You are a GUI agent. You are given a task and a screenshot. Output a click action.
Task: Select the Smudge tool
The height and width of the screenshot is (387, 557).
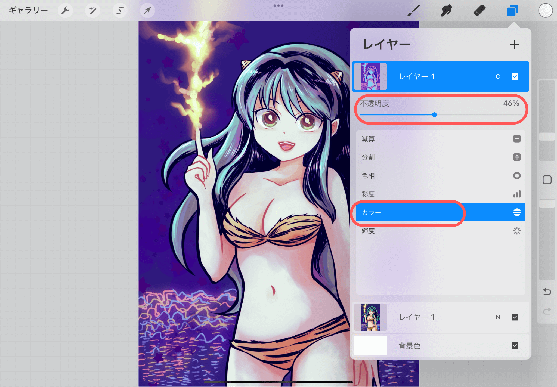click(446, 11)
